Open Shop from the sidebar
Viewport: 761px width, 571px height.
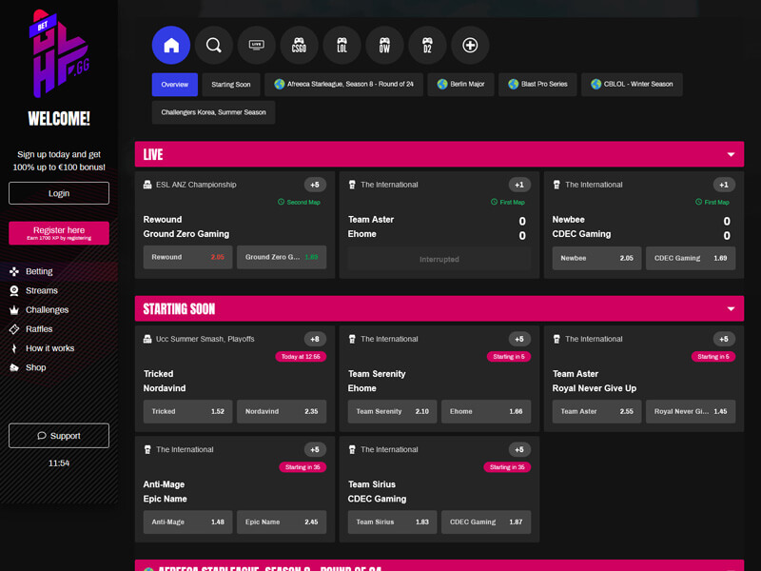point(29,367)
